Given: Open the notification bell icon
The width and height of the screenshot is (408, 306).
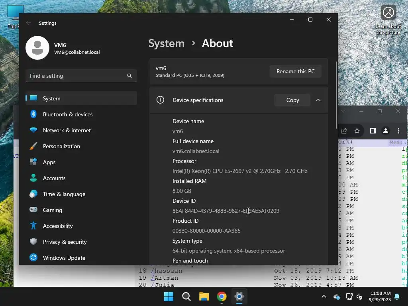Looking at the screenshot, I should click(397, 296).
